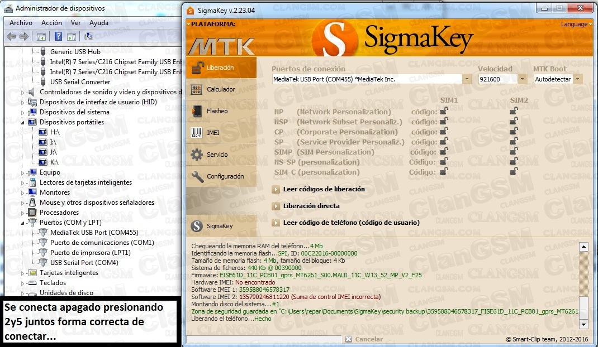Click the lock icon for NP under SIM1
Viewport: 598px width, 347px height.
pos(444,111)
